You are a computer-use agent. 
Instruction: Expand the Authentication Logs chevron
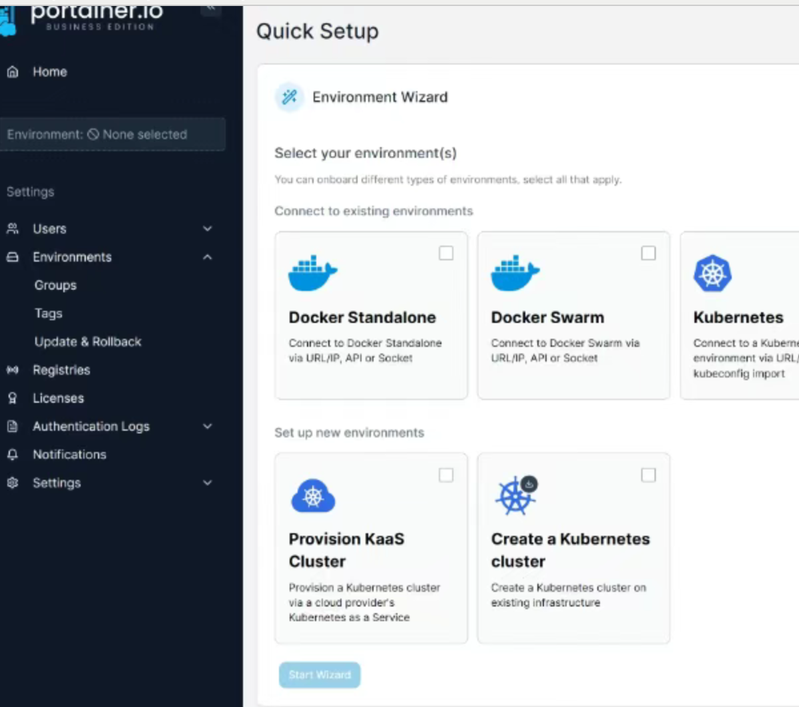click(208, 427)
